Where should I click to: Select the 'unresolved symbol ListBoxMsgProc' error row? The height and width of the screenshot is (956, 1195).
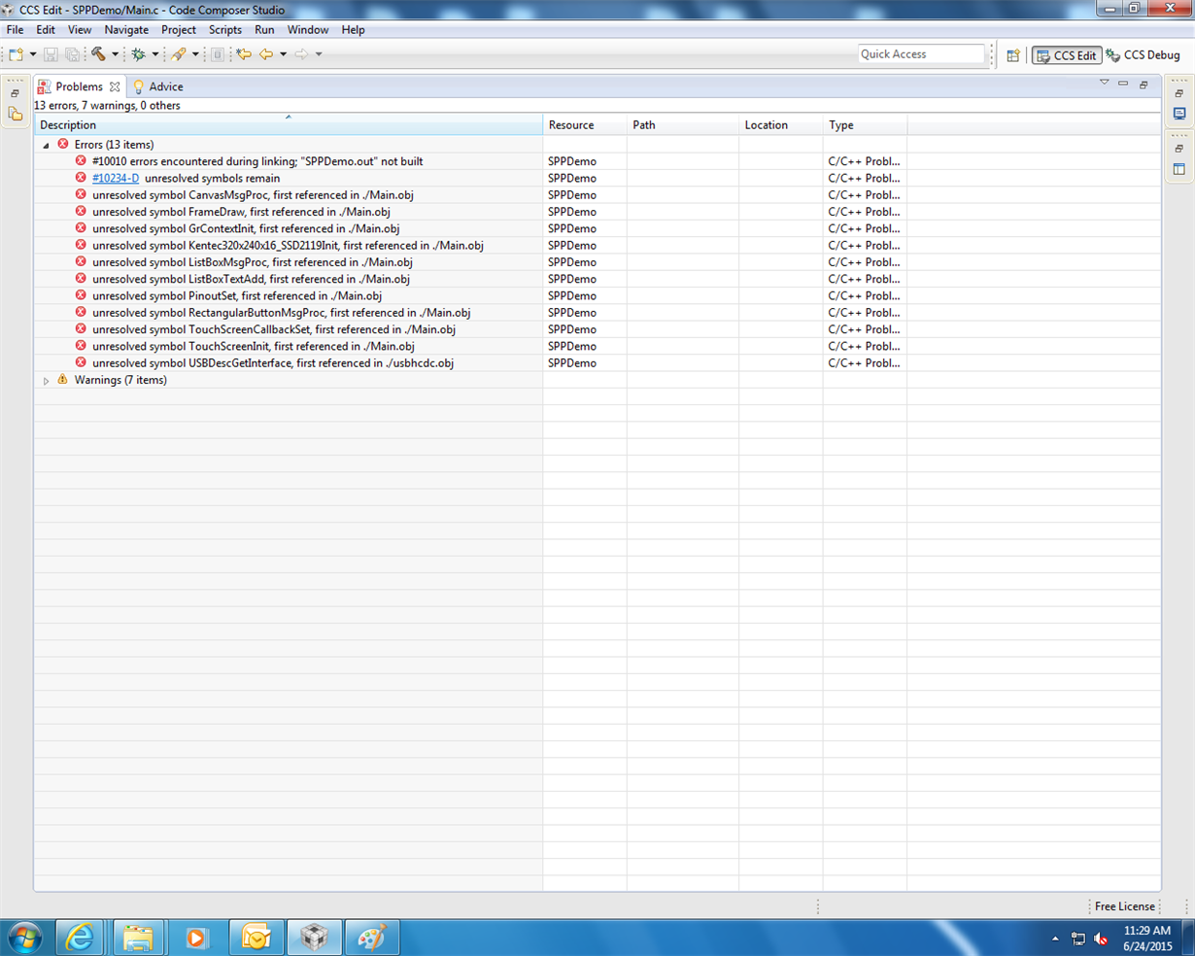click(597, 262)
